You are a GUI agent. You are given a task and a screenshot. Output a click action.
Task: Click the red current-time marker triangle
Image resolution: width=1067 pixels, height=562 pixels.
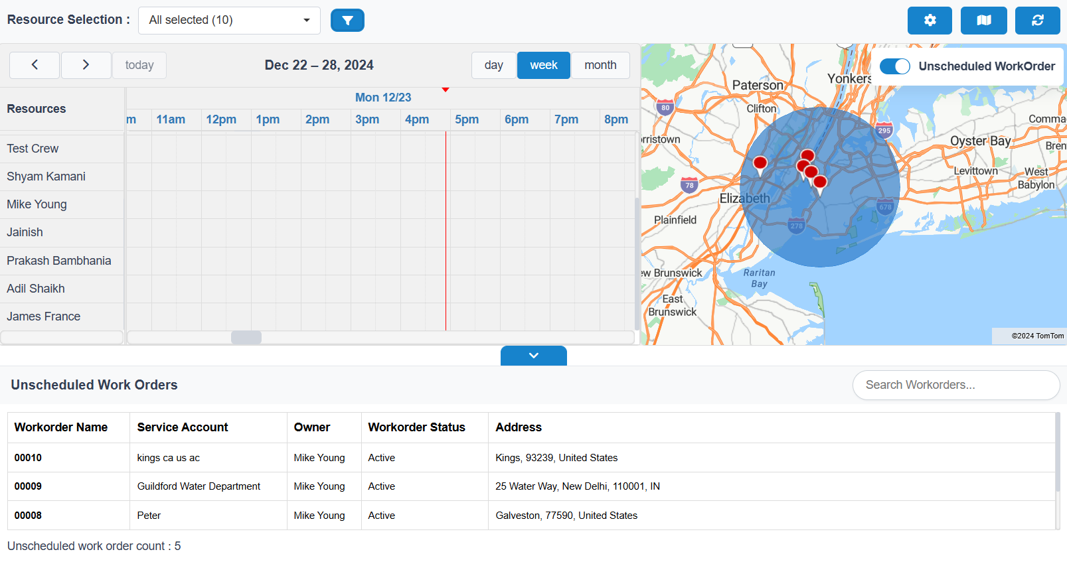(x=446, y=90)
